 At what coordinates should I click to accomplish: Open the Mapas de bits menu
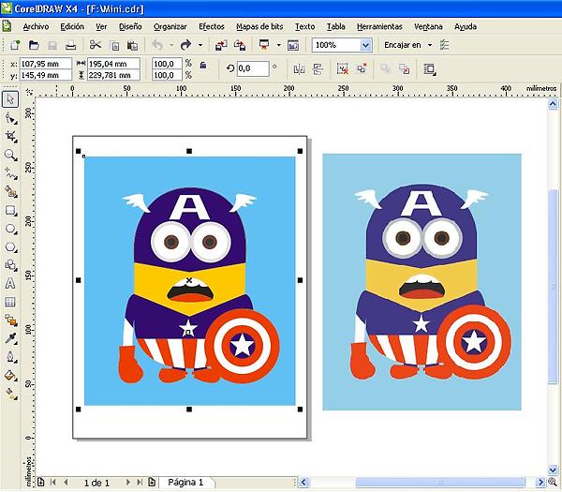pos(259,26)
